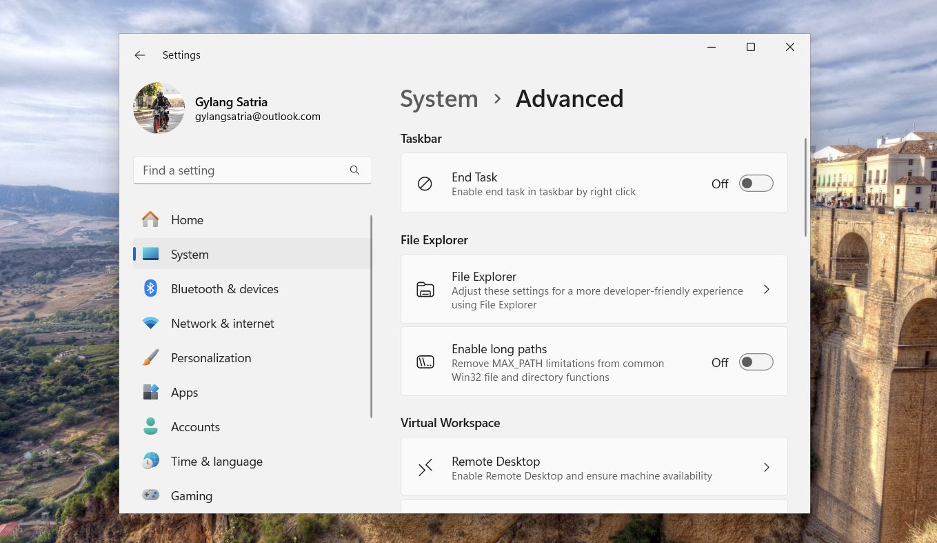937x543 pixels.
Task: Open Gaming settings
Action: click(252, 496)
